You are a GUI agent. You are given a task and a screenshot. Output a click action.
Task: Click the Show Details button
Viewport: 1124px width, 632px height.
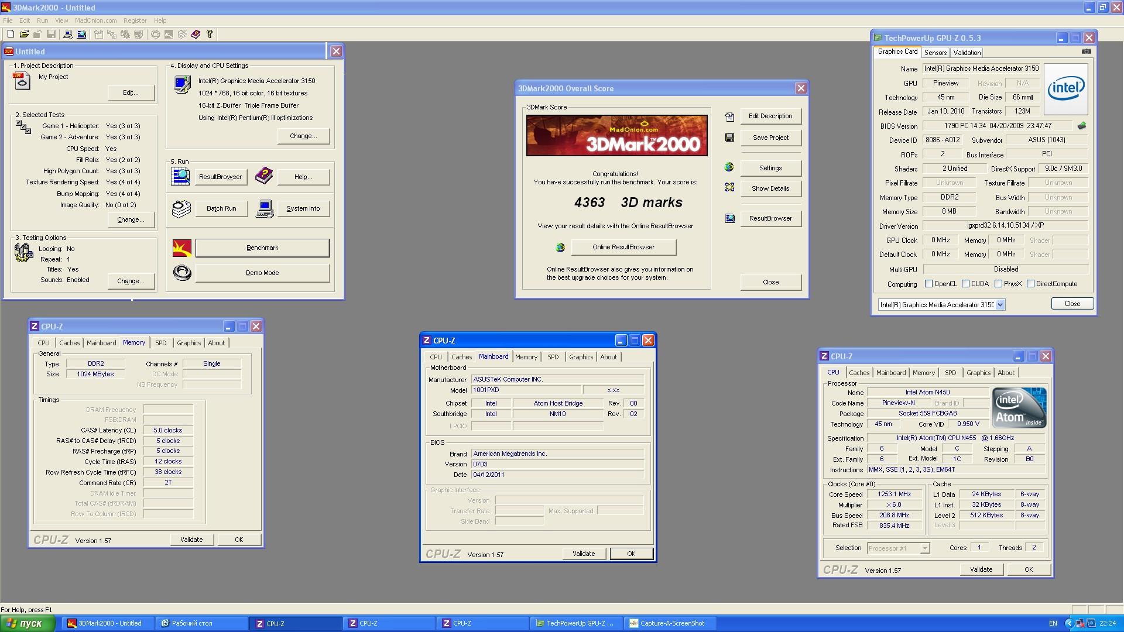point(770,189)
